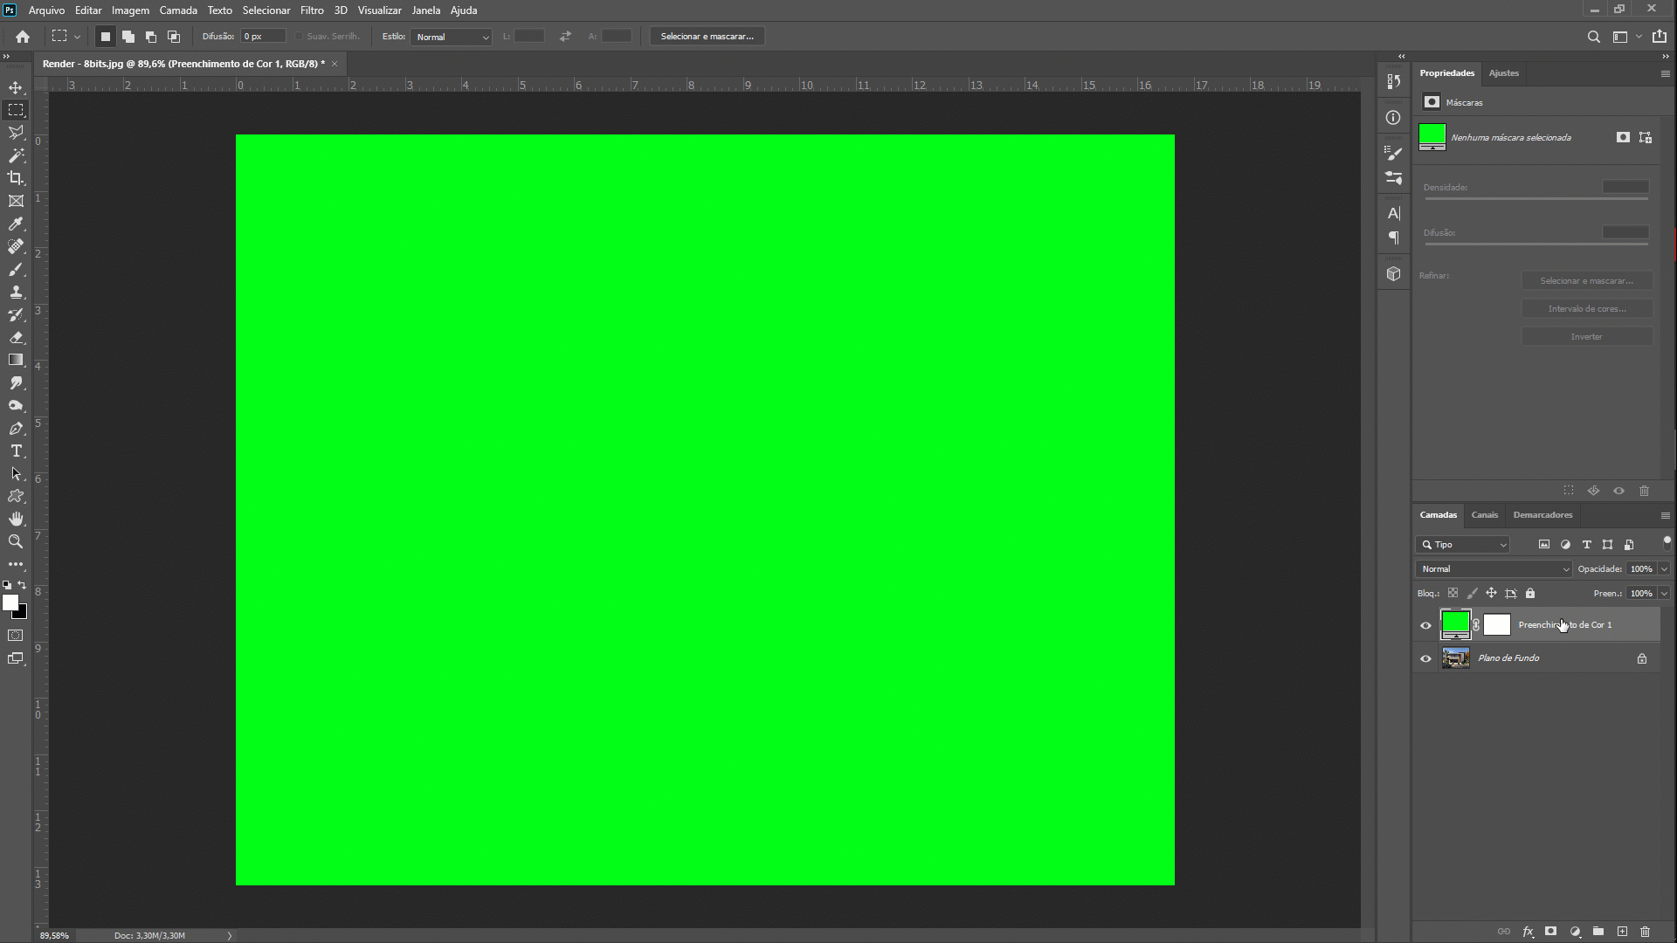Select the Smudge tool
Image resolution: width=1677 pixels, height=943 pixels.
(x=16, y=382)
